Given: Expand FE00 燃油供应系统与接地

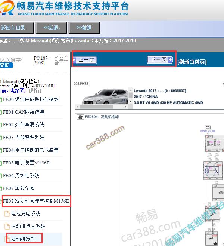Looking at the screenshot, I should click(x=31, y=99).
